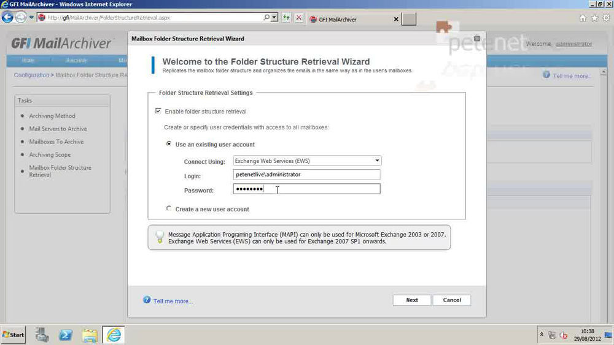
Task: Launch PowerShell from taskbar
Action: pos(66,335)
